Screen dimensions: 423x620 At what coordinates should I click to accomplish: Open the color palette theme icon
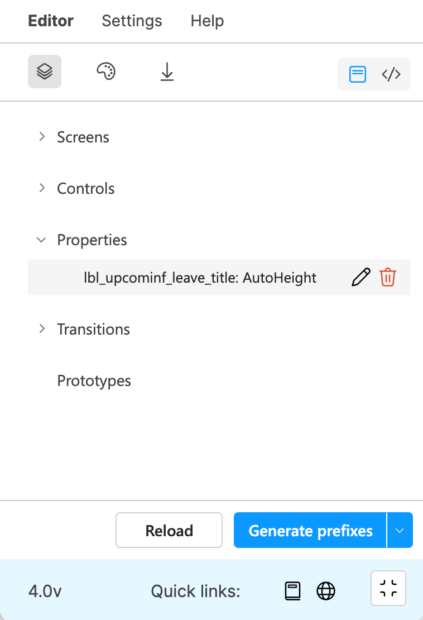106,71
